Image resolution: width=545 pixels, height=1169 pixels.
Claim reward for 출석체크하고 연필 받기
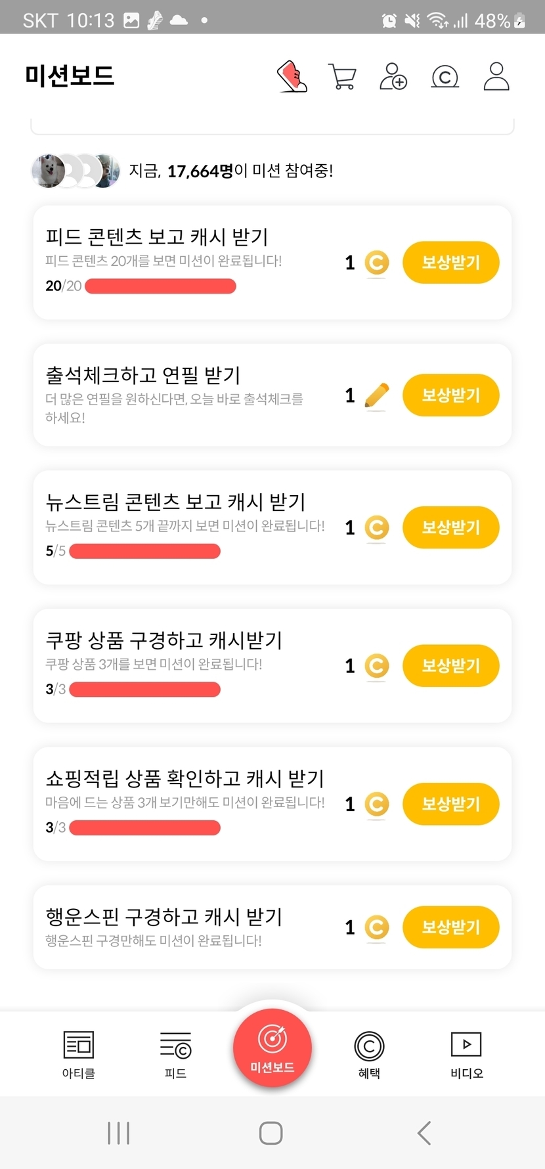point(450,395)
